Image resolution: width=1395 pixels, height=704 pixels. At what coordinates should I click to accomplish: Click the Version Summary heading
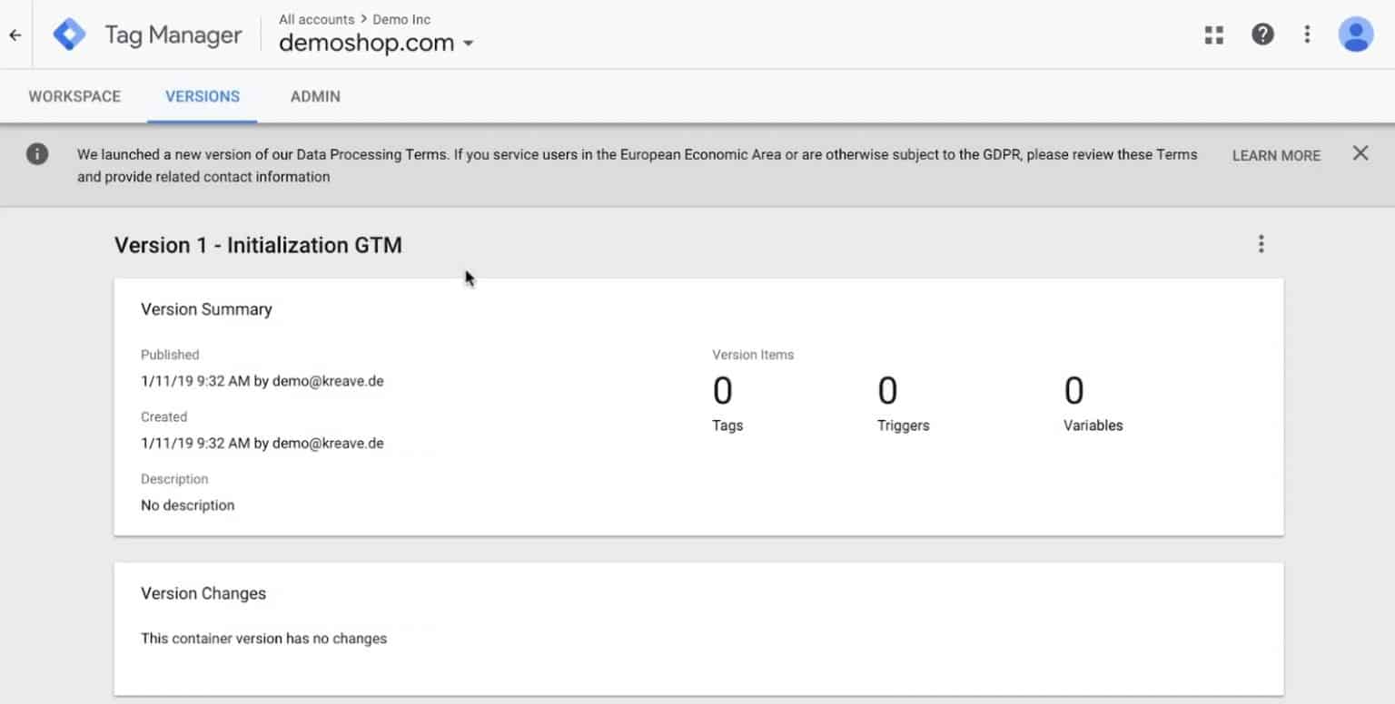pos(206,309)
